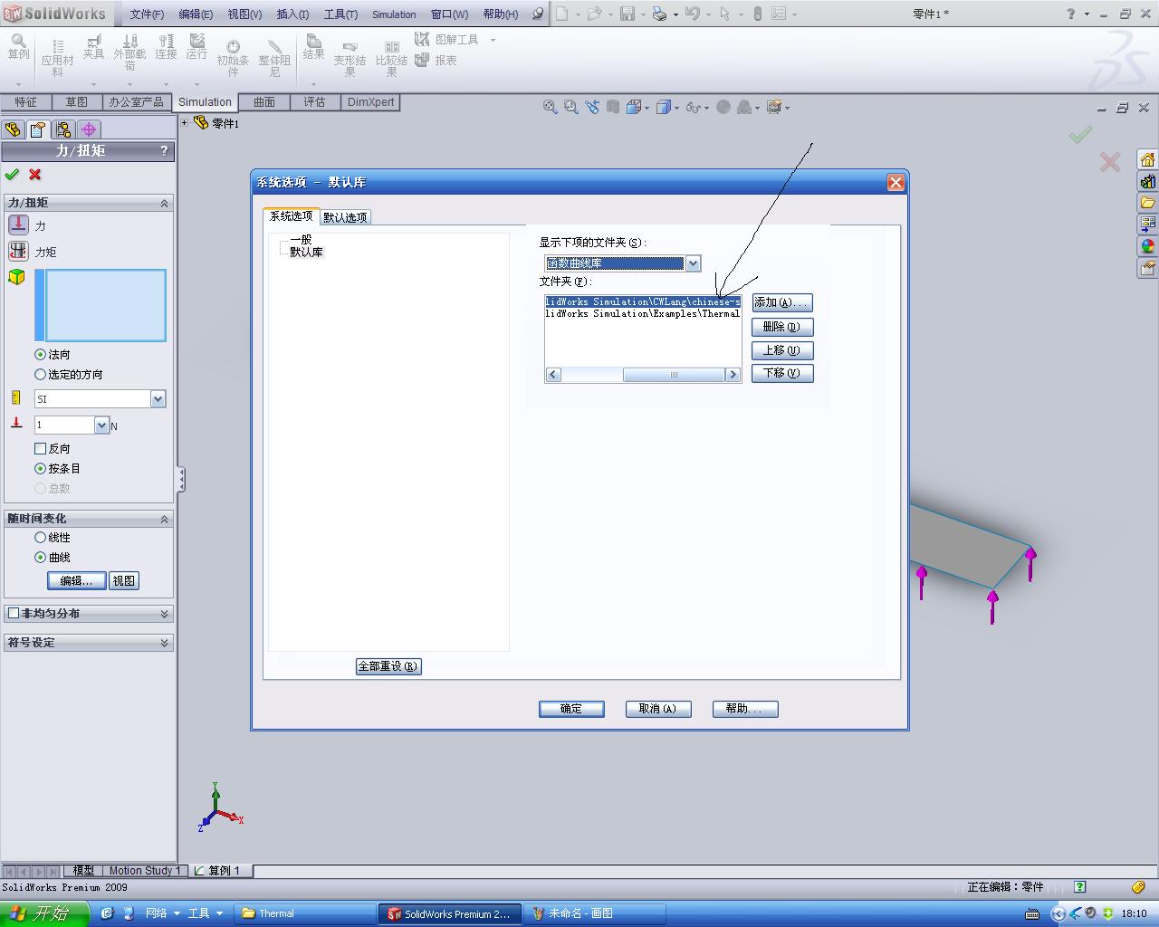Click the View Settings monitor icon
The image size is (1159, 927).
(774, 107)
